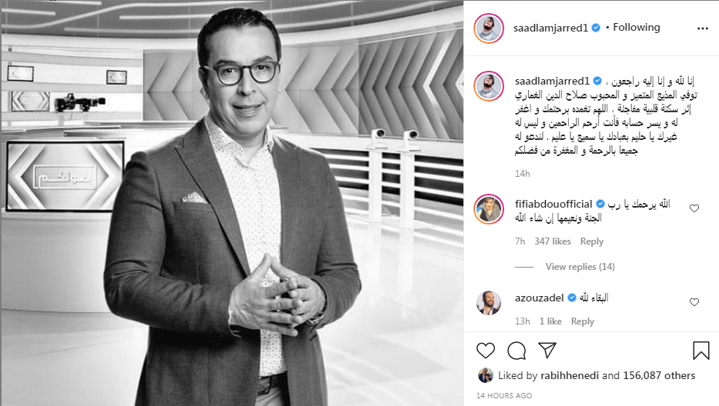This screenshot has width=719, height=406.
Task: Save post with the bookmark icon
Action: click(x=701, y=351)
